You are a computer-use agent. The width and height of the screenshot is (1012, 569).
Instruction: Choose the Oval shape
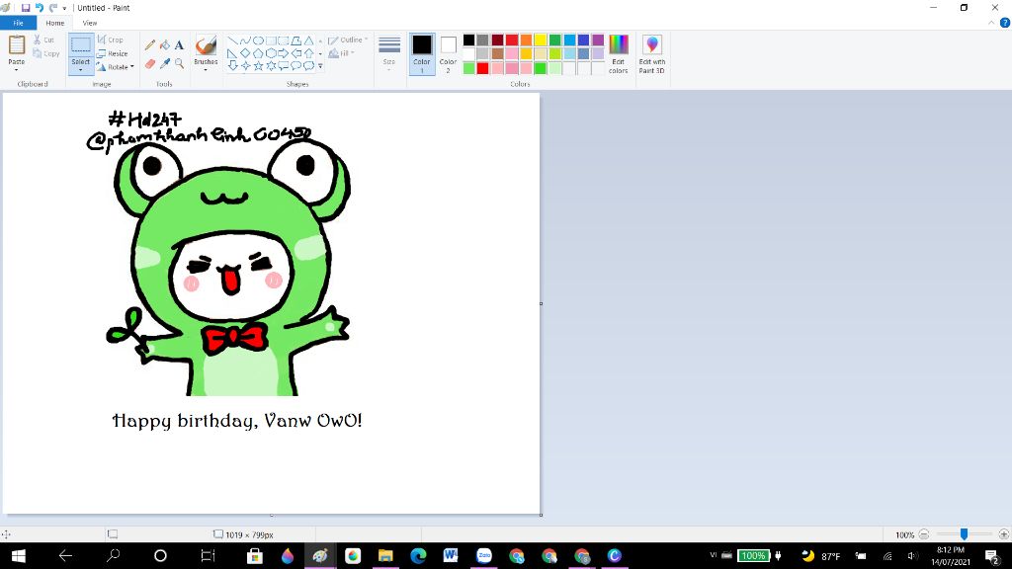coord(258,40)
